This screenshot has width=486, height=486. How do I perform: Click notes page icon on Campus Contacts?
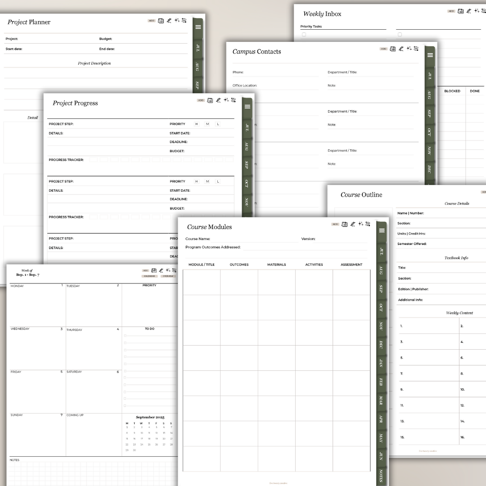tap(392, 49)
